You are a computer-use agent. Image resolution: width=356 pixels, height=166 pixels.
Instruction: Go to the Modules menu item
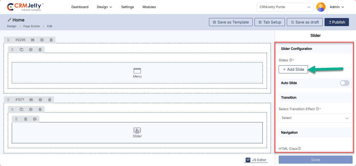click(x=149, y=7)
